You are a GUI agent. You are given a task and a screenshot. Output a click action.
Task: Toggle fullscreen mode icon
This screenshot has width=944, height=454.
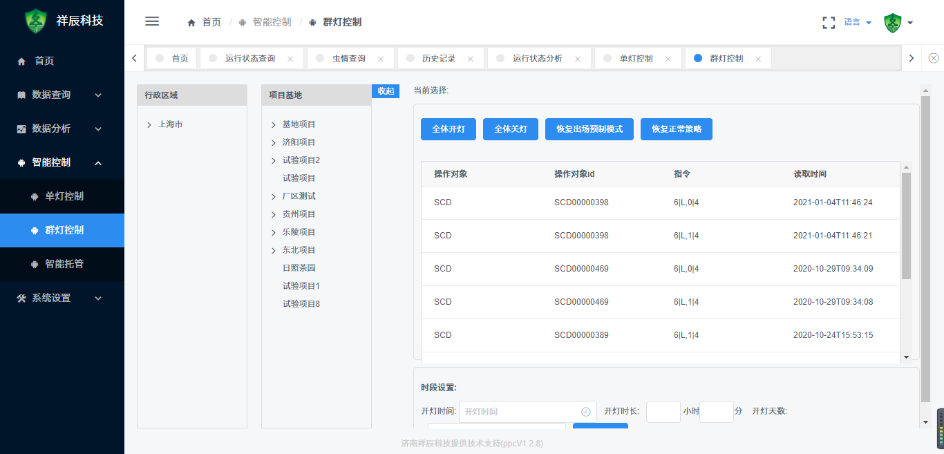pyautogui.click(x=829, y=22)
